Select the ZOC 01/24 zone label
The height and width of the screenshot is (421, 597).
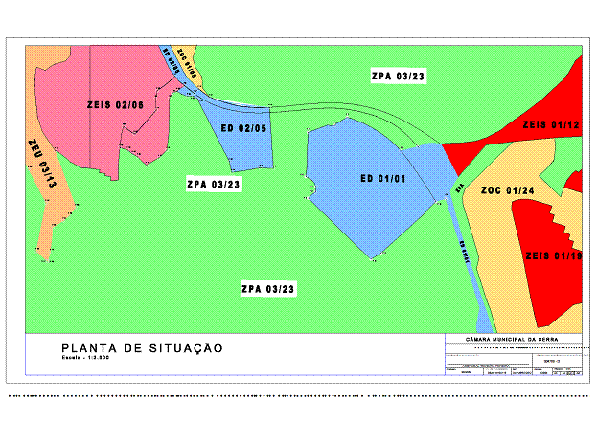coord(507,190)
